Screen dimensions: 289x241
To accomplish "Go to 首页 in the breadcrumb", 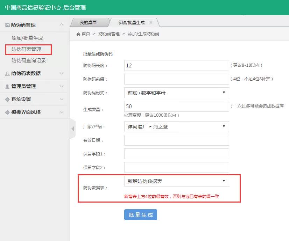I will (x=86, y=34).
